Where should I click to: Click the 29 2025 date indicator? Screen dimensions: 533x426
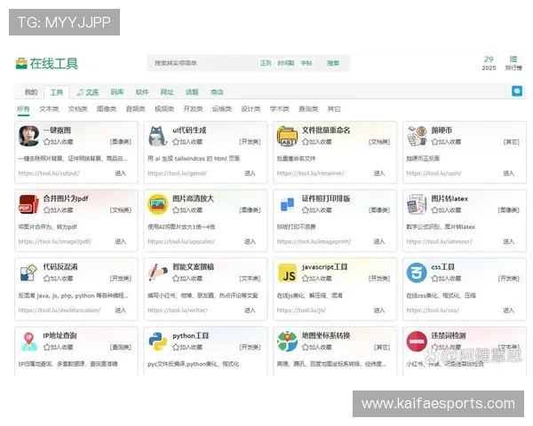[x=489, y=63]
